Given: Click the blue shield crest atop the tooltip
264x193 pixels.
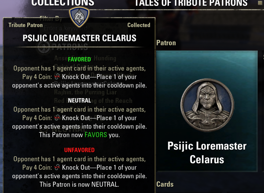Looking at the screenshot, I should click(79, 17).
